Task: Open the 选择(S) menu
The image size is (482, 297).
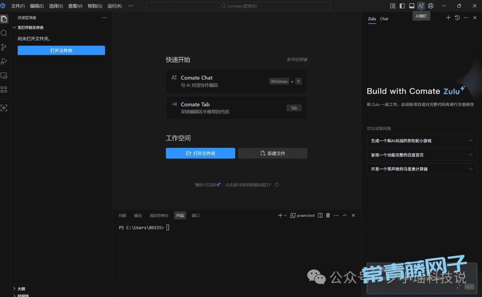Action: (x=56, y=6)
